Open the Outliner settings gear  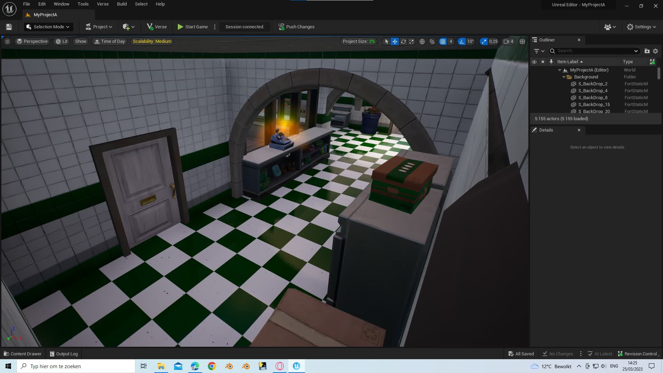(655, 51)
